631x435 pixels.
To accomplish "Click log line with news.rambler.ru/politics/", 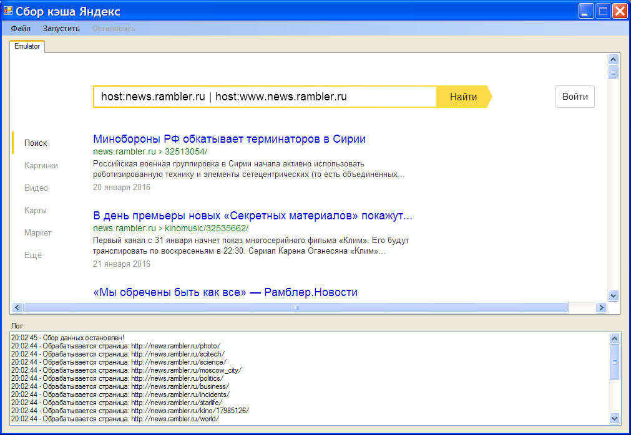I will 117,378.
